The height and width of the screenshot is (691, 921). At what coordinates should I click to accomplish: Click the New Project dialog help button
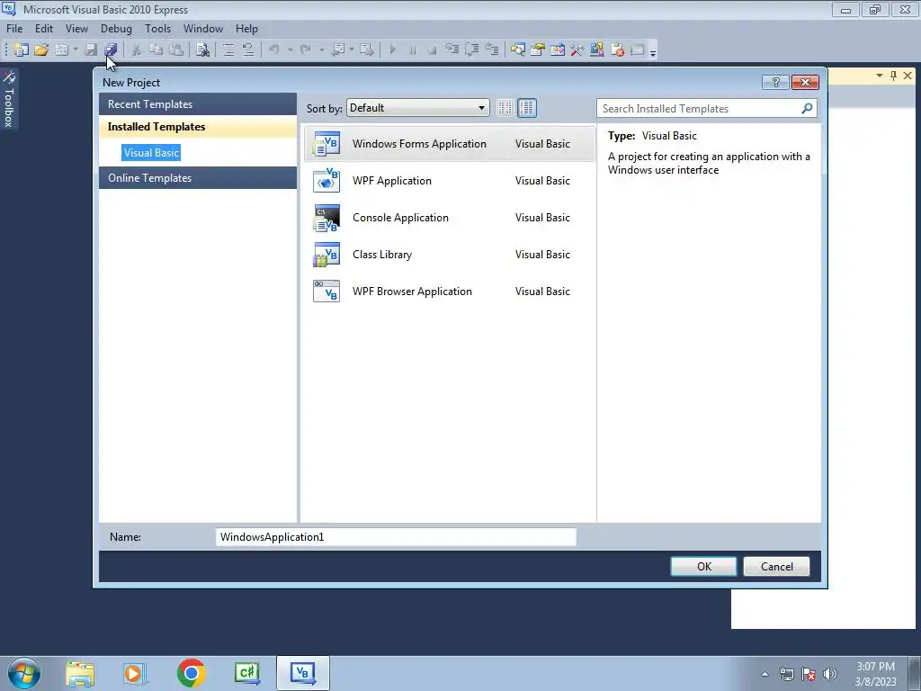pos(775,82)
